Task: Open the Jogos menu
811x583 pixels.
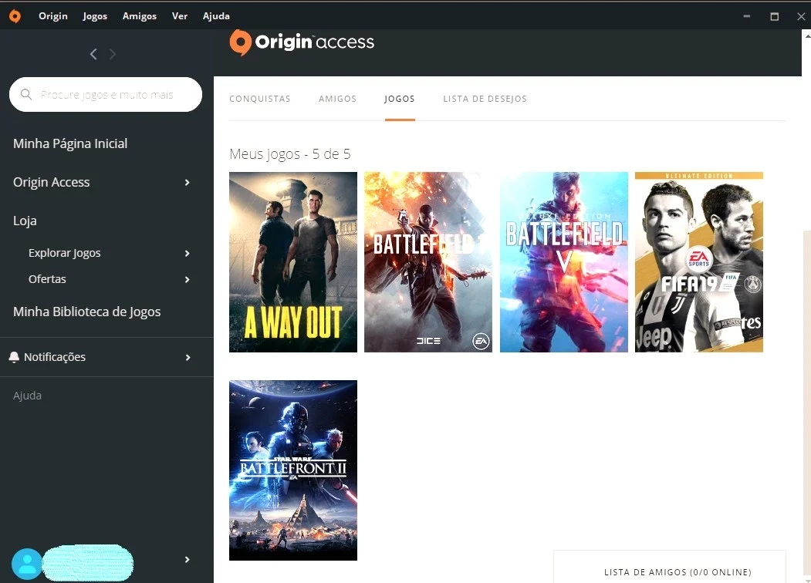Action: [95, 16]
